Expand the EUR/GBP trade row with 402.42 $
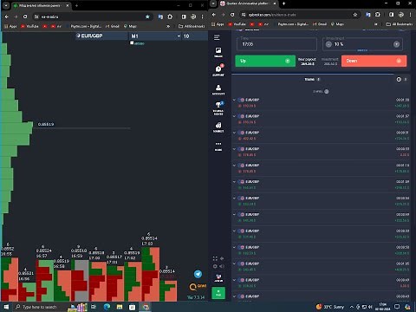Image resolution: width=416 pixels, height=312 pixels. click(321, 135)
